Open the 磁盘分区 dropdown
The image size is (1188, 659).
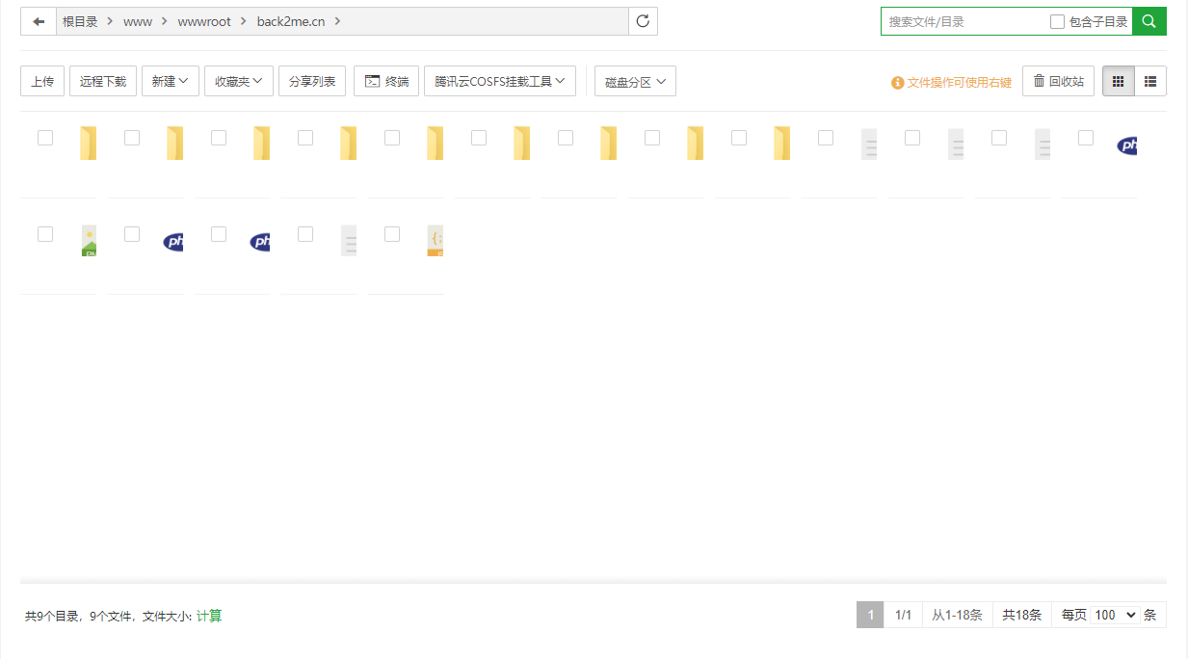tap(635, 81)
